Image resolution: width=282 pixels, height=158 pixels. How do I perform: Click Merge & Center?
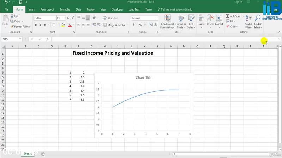point(114,25)
